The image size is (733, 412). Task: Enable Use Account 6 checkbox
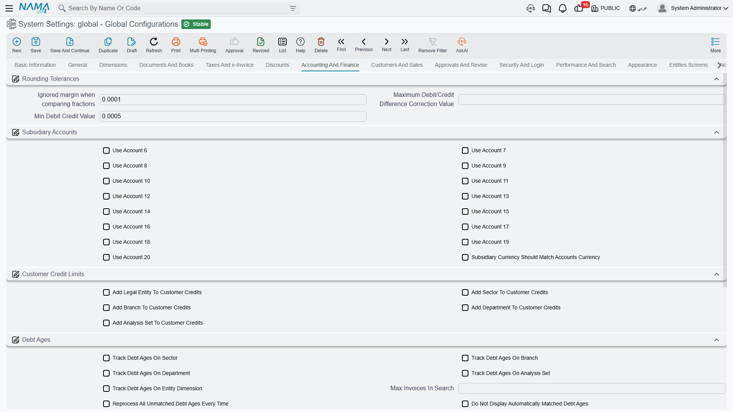tap(106, 151)
